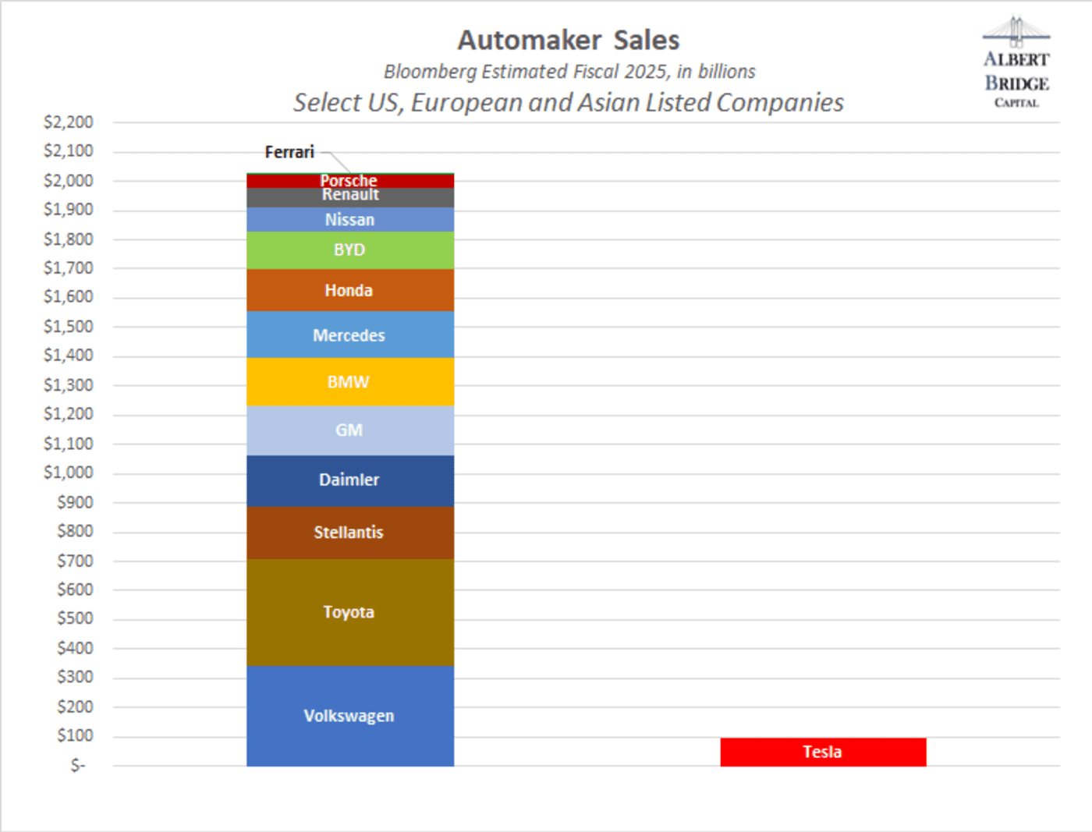The image size is (1092, 832).
Task: Select the Toyota bar segment
Action: click(x=349, y=612)
